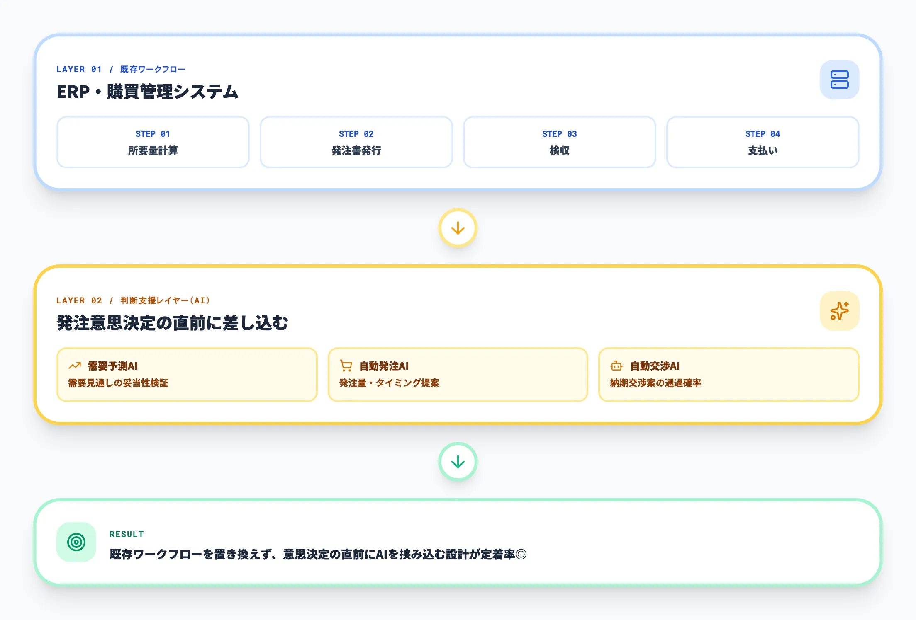The height and width of the screenshot is (620, 916).
Task: Click the green downward arrow above RESULT
Action: click(458, 461)
